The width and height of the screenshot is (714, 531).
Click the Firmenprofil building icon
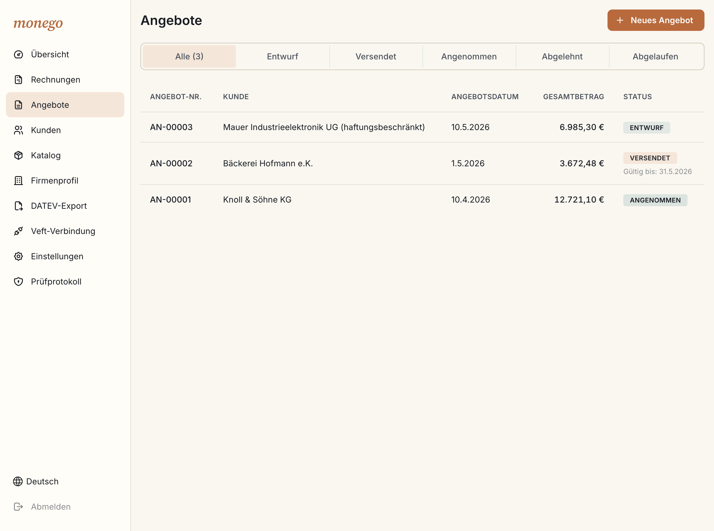point(18,181)
